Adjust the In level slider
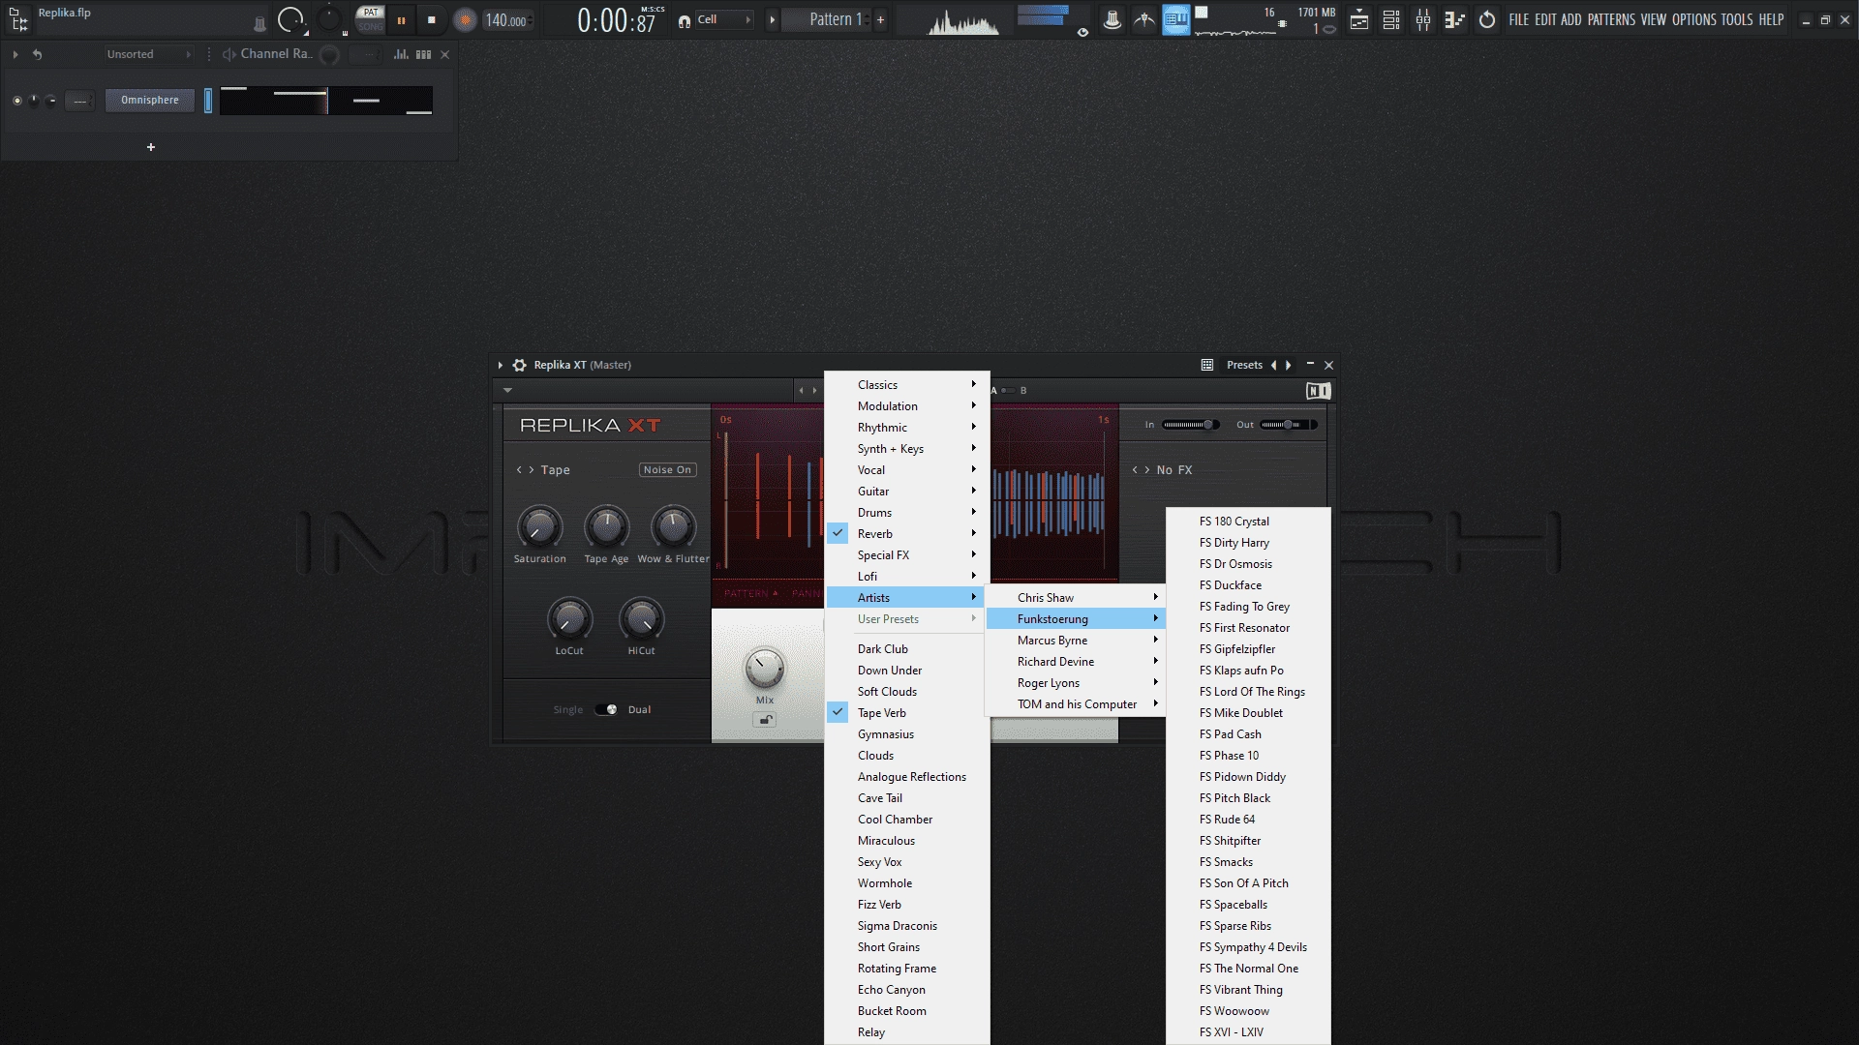 click(1191, 424)
